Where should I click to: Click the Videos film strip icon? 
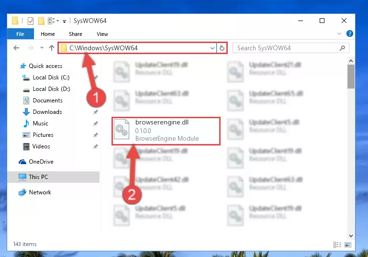(x=26, y=147)
